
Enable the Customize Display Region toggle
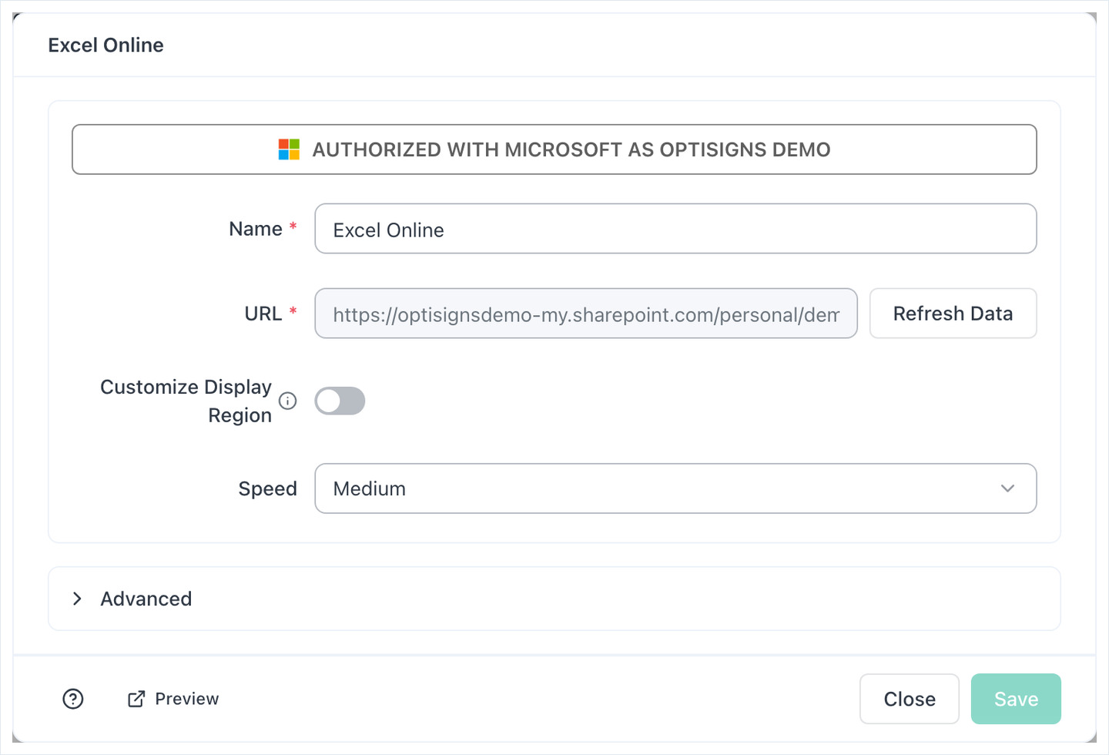340,401
